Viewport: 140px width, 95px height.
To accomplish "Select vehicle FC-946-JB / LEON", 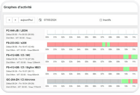I will (x=17, y=31).
